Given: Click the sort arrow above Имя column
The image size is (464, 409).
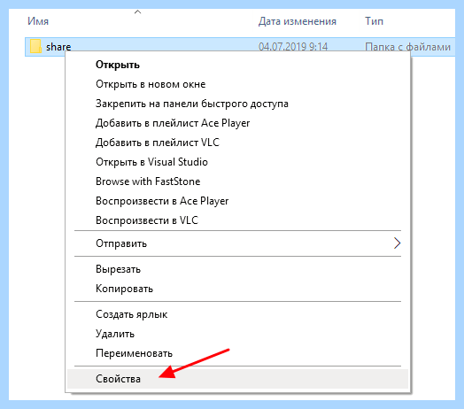Looking at the screenshot, I should 137,12.
